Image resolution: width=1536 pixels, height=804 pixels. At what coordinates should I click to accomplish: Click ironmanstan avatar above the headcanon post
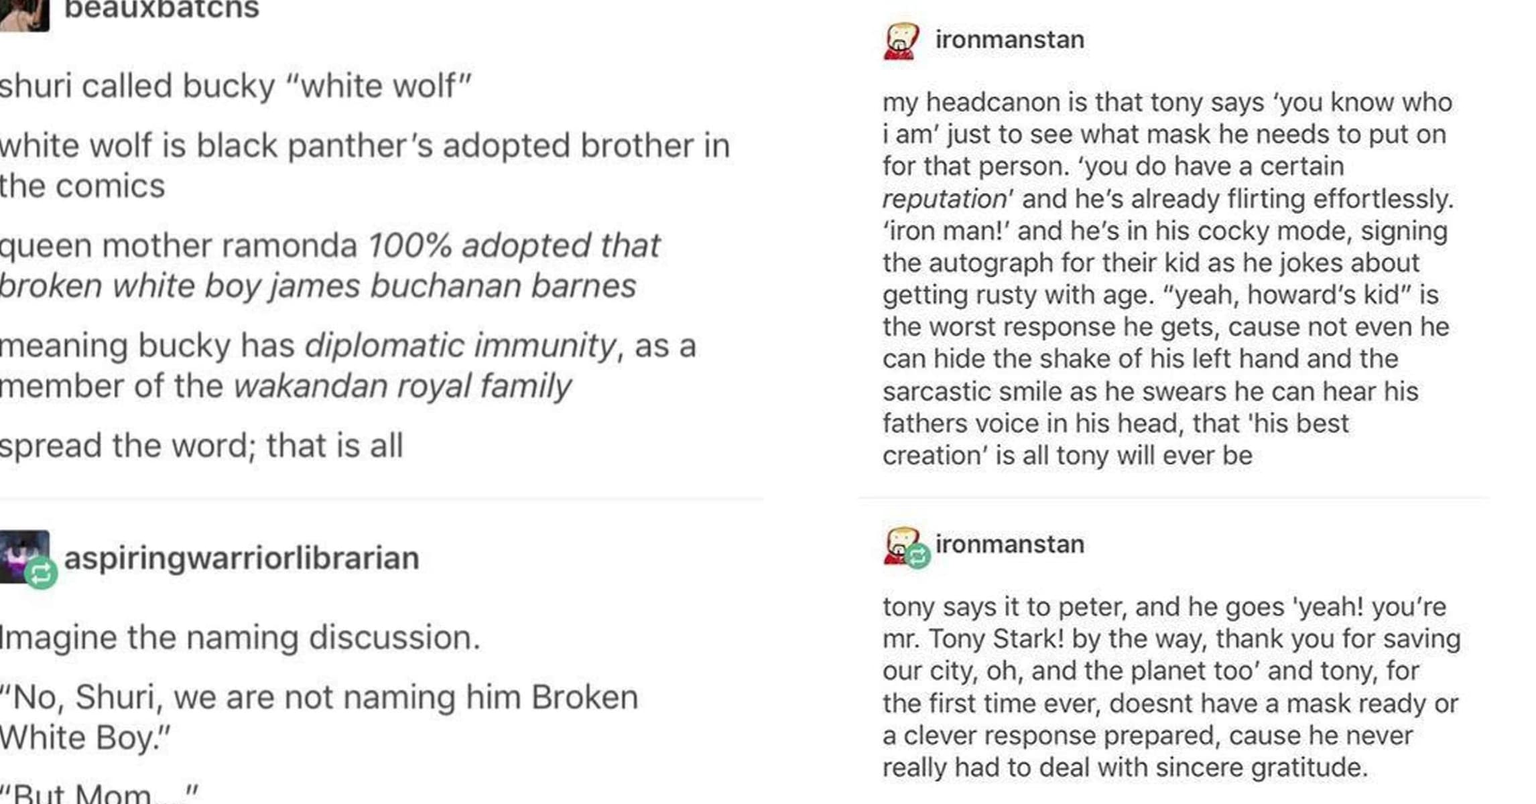point(901,41)
